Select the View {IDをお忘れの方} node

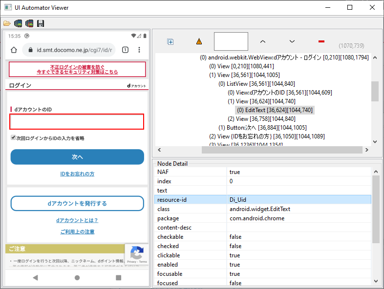(267, 136)
